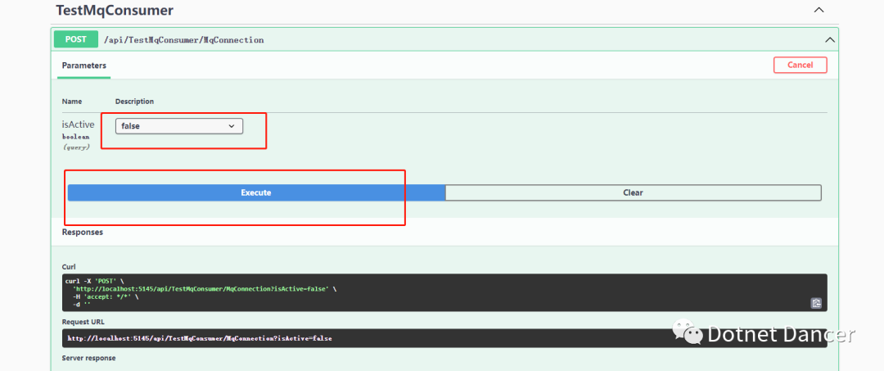Click the TestMqConsumer section title
This screenshot has width=884, height=371.
[115, 10]
